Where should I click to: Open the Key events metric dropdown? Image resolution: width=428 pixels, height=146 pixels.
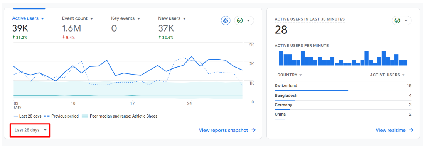click(126, 18)
